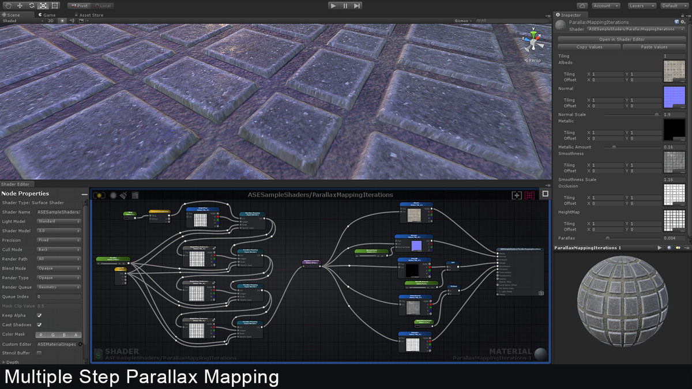Click the pink grid icon in canvas
The height and width of the screenshot is (389, 692).
529,195
